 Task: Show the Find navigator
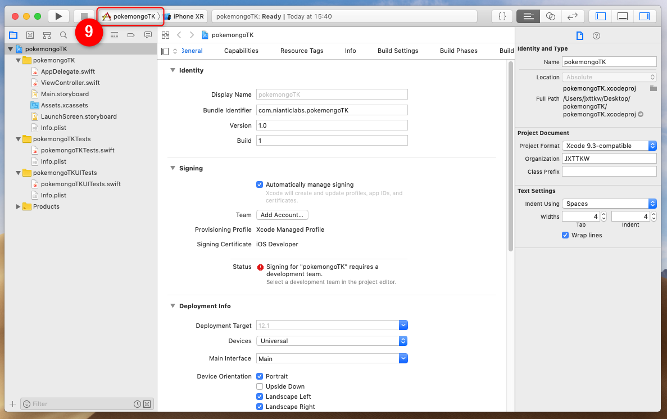(63, 35)
